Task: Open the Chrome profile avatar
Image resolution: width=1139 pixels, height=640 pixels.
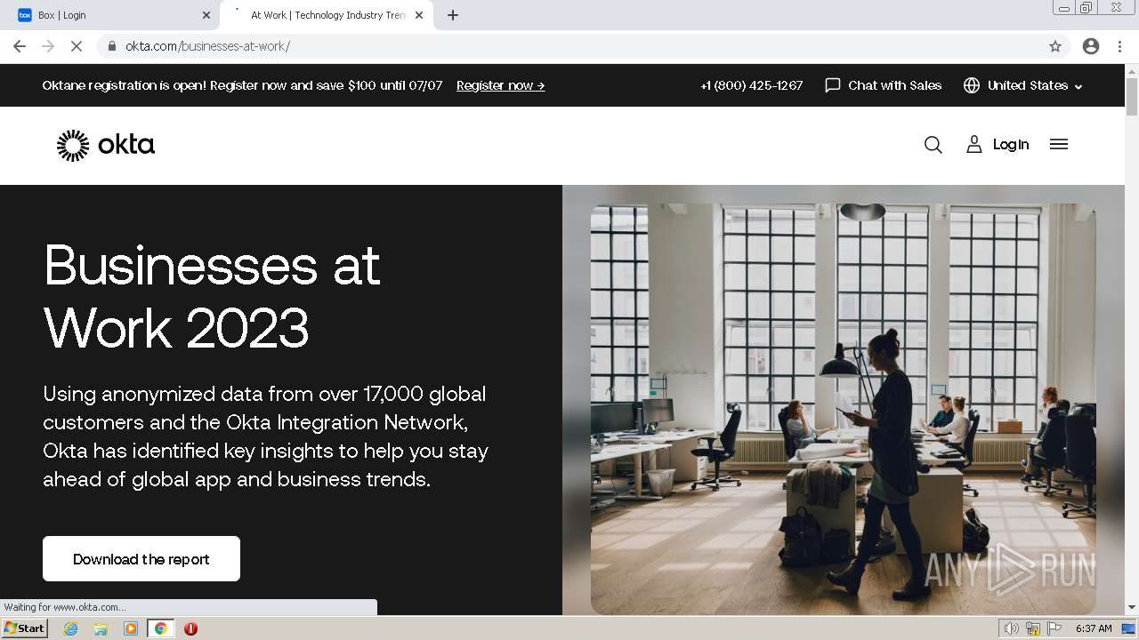Action: click(1091, 46)
